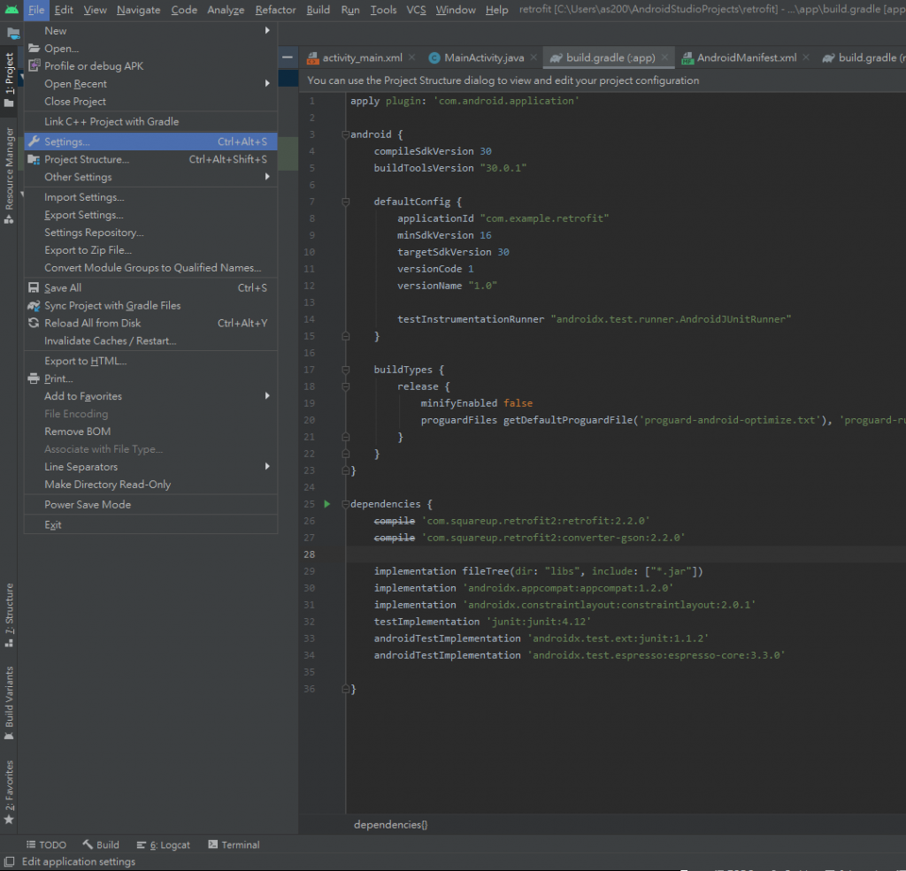Choose Export to Zip File
Screen dimensions: 906x871
pos(150,249)
